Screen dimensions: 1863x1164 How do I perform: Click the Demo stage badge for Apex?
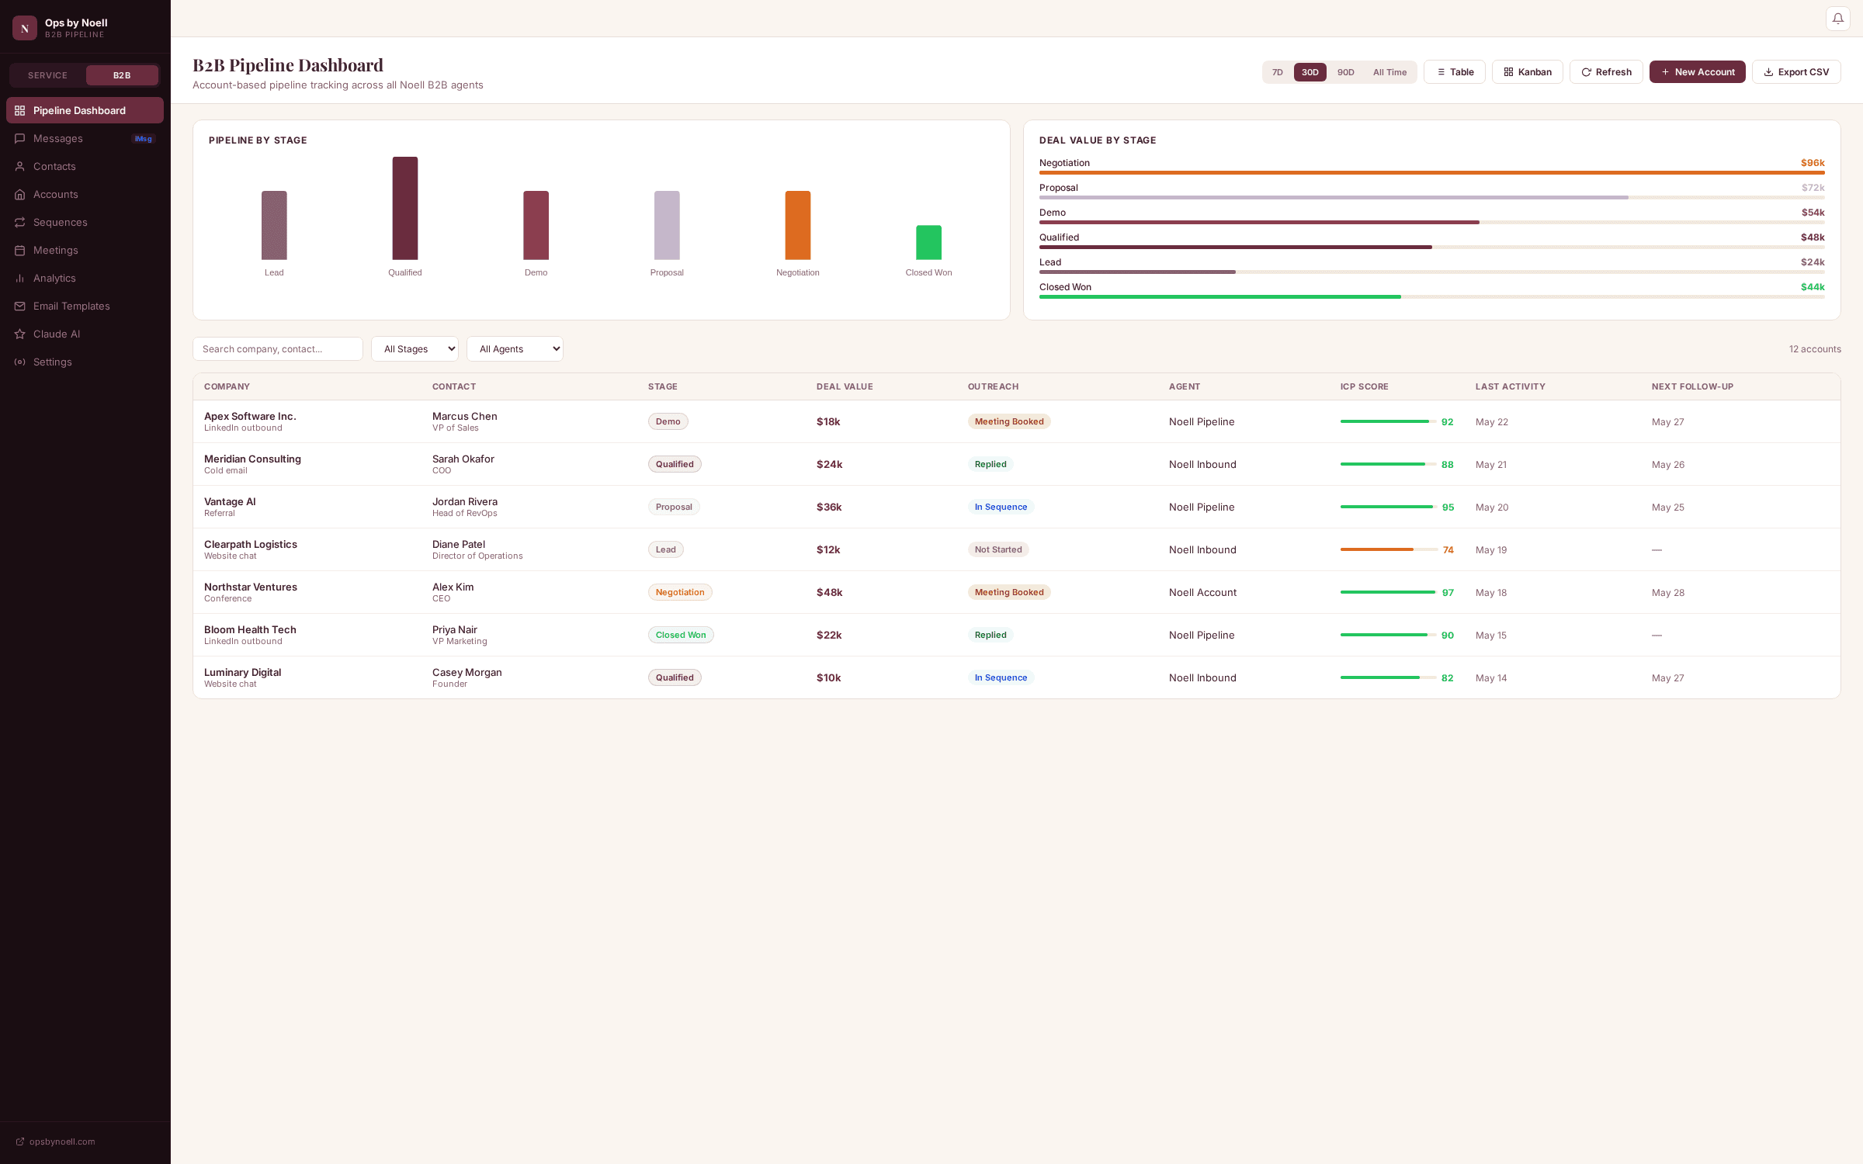668,421
